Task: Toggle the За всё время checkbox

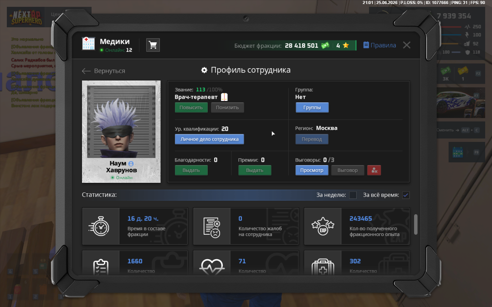Action: [x=406, y=195]
